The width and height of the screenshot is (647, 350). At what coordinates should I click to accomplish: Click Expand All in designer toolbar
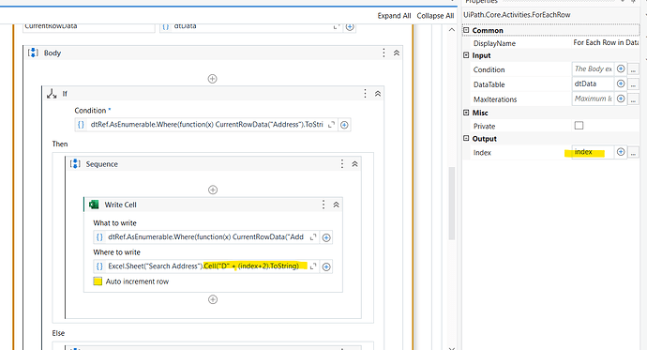(394, 16)
